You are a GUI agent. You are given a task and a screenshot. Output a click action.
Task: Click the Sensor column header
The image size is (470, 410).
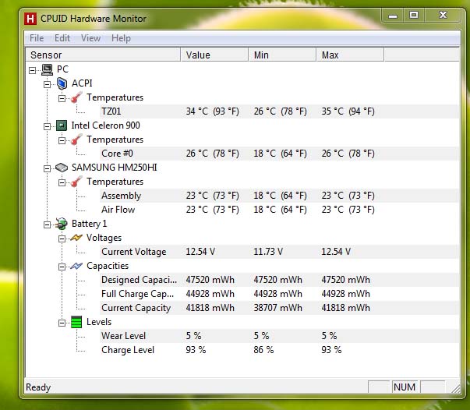103,55
